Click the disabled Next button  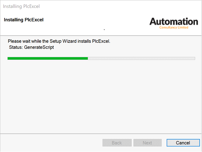pyautogui.click(x=148, y=143)
